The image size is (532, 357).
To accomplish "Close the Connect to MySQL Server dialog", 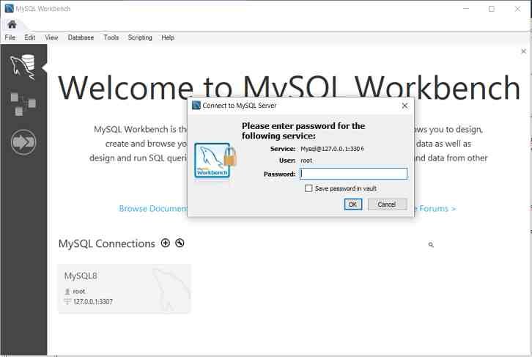I will pos(404,106).
